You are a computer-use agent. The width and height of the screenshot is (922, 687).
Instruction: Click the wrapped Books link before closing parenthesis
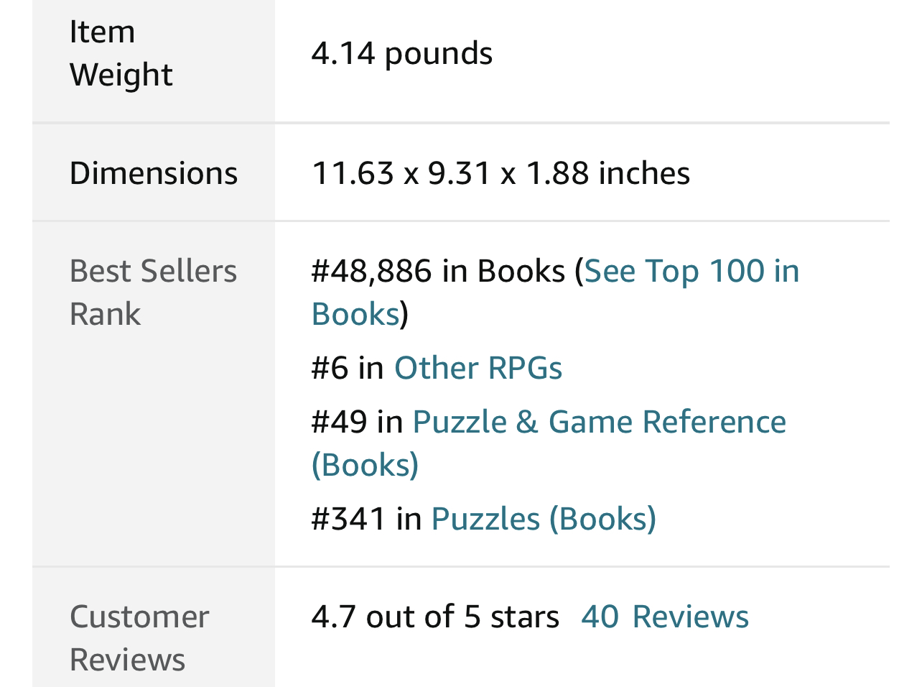pos(355,315)
